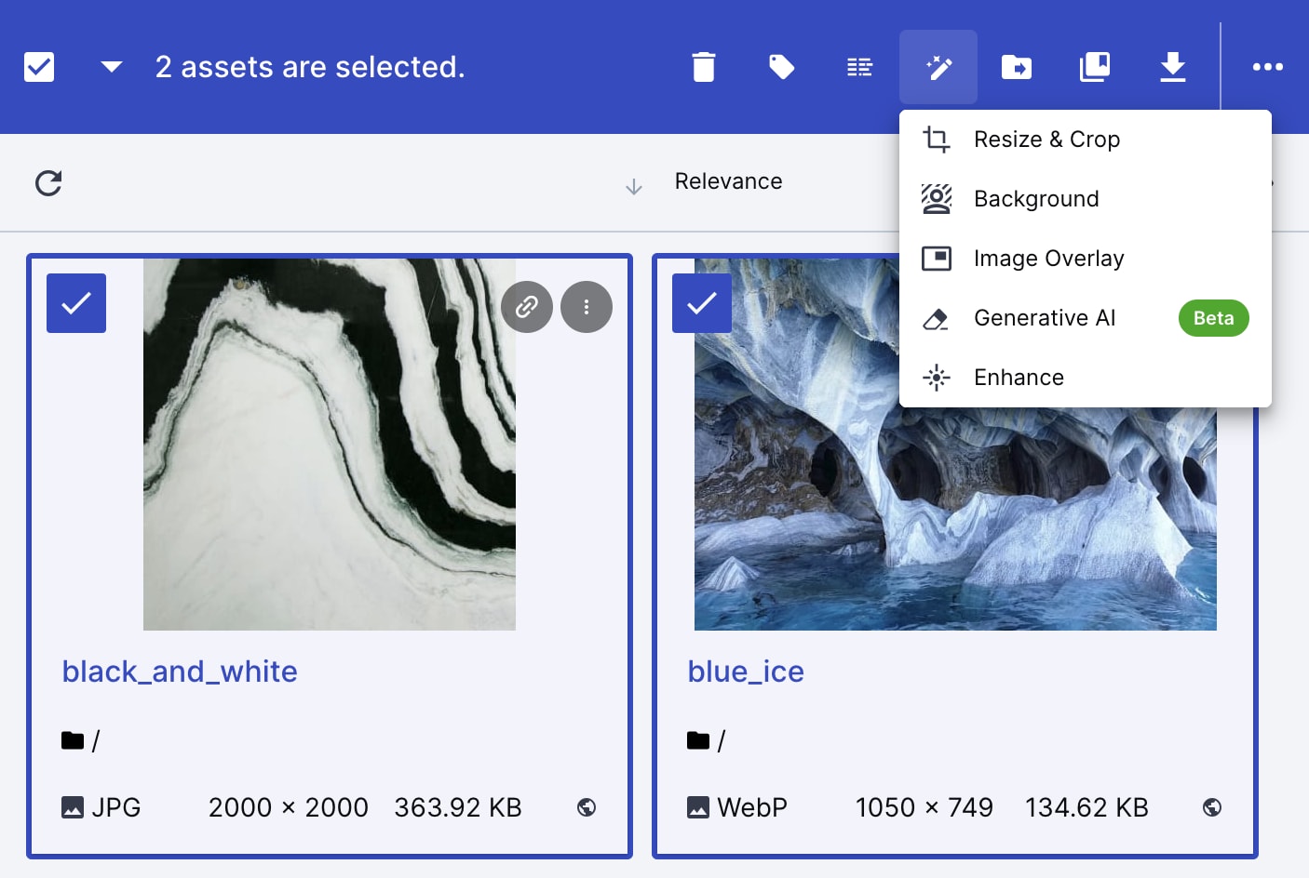Screen dimensions: 1309x878
Task: Click the black_and_white marble thumbnail
Action: tap(330, 445)
